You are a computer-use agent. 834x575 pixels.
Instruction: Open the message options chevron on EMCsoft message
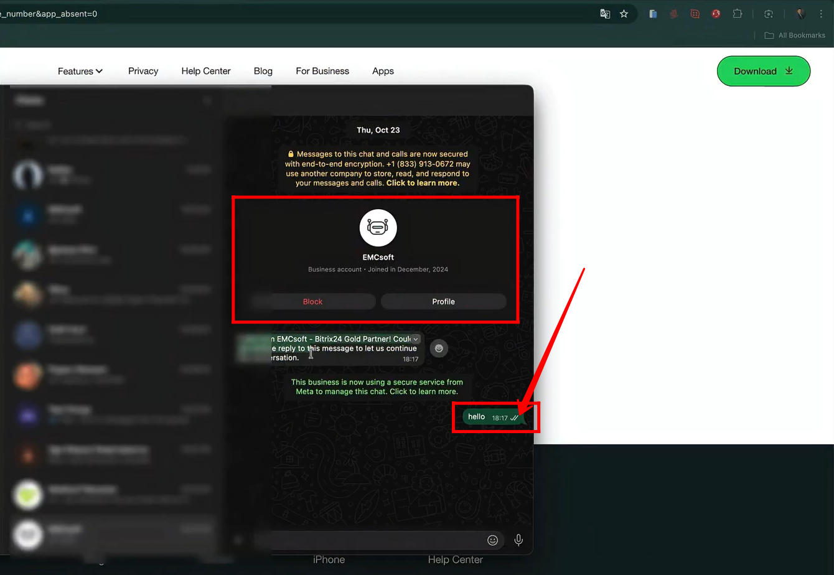point(415,339)
